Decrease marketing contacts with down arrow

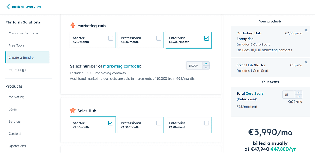pyautogui.click(x=206, y=68)
